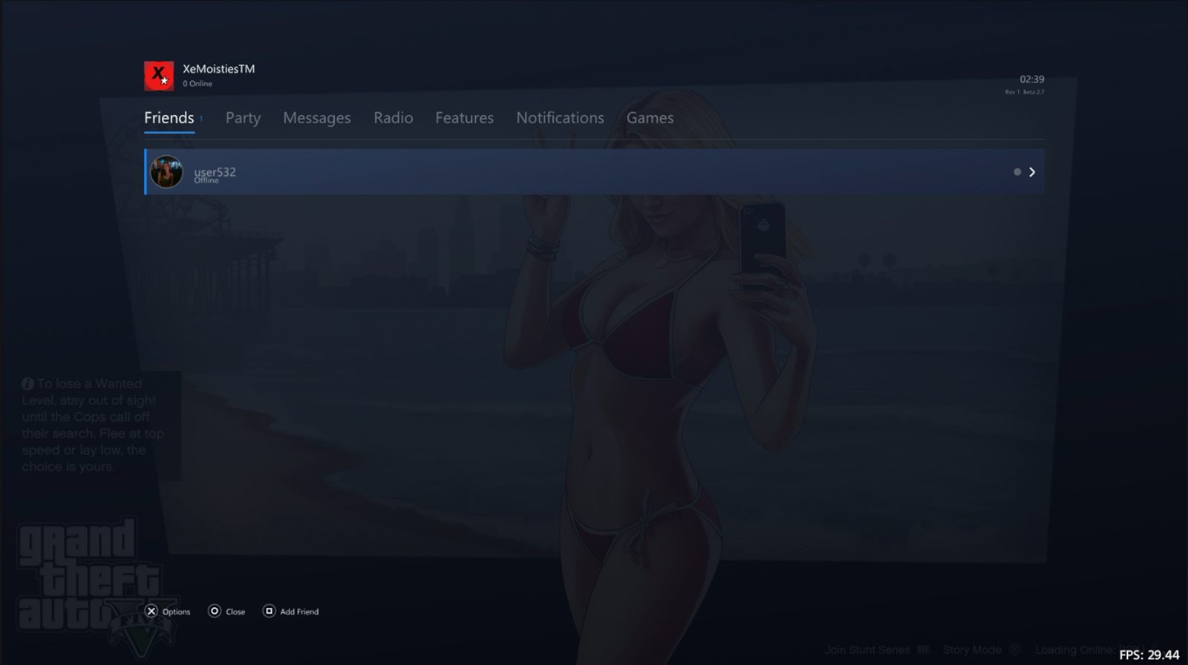1188x665 pixels.
Task: Open the Features tab
Action: [x=464, y=118]
